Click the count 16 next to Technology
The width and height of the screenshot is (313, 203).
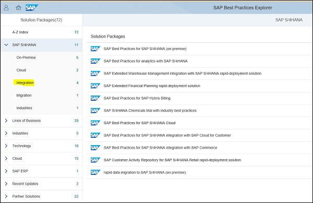76,146
